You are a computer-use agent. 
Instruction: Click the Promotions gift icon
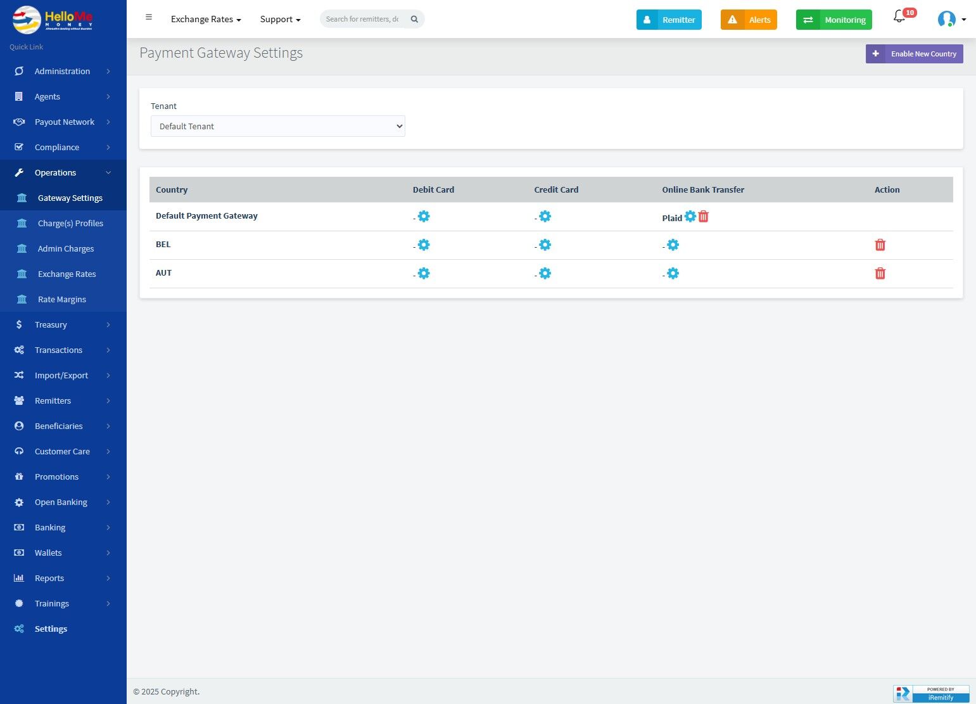[x=19, y=477]
